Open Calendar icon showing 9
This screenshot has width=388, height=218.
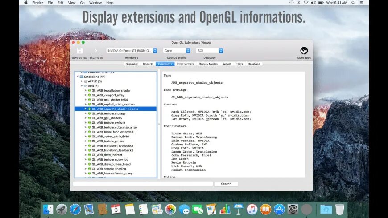[116, 210]
